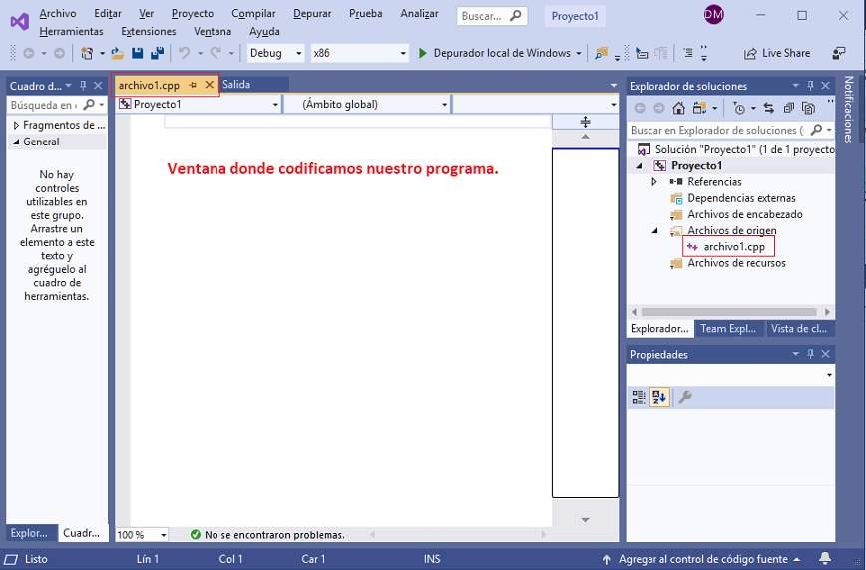This screenshot has width=866, height=570.
Task: Toggle alphabetical sort in Propiedades
Action: point(659,397)
